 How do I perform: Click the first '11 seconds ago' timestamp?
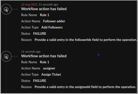point(48,4)
